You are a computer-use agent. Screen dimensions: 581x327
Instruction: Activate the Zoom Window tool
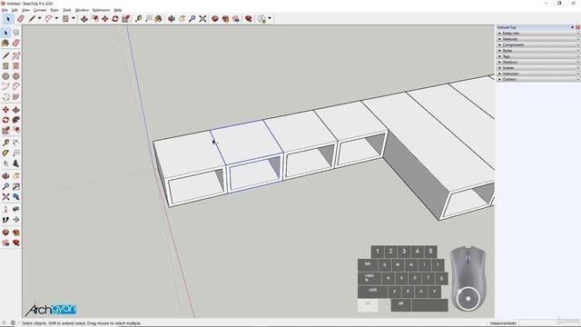[x=16, y=186]
